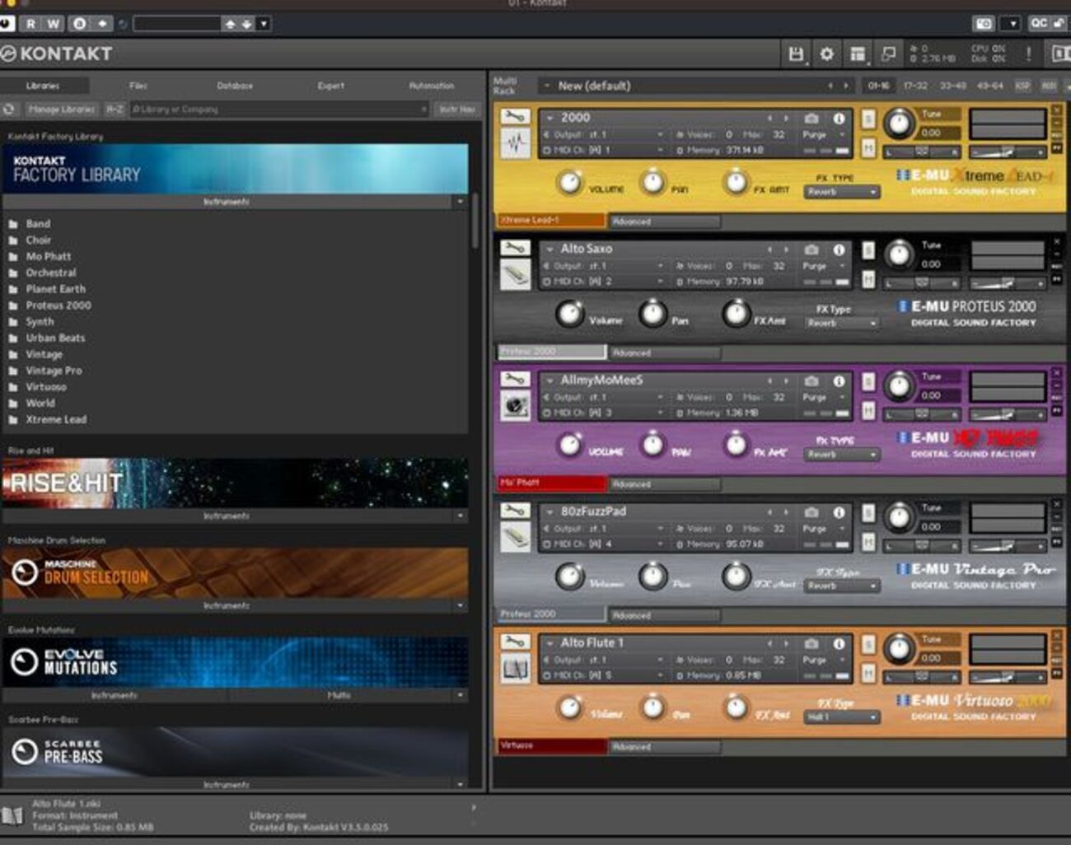Click the camera snapshot icon of 2000 instrument
Viewport: 1071px width, 845px height.
(x=811, y=118)
